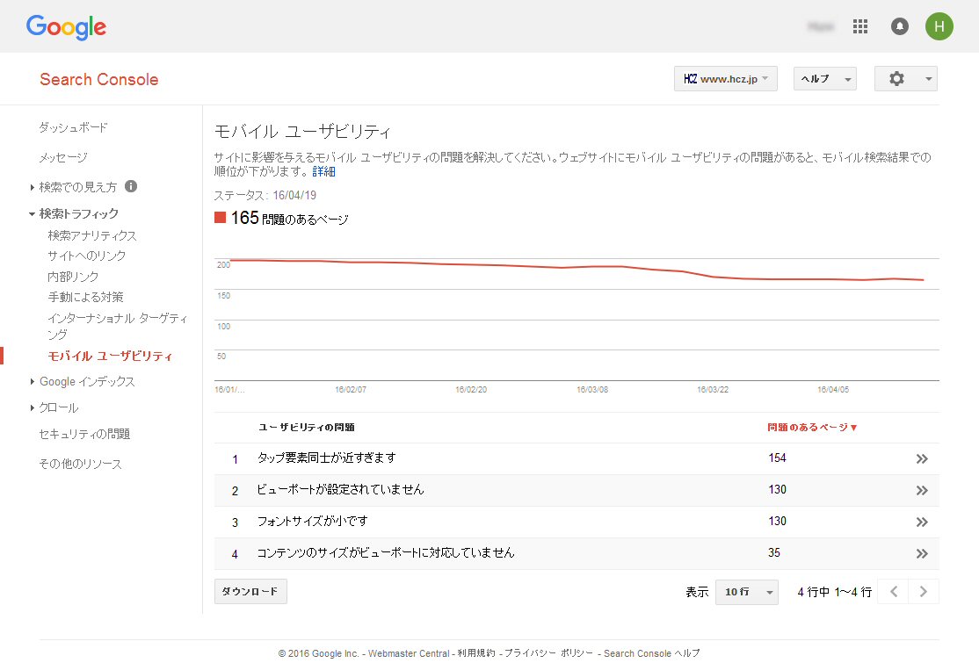Select 内部リンク in the sidebar

73,277
